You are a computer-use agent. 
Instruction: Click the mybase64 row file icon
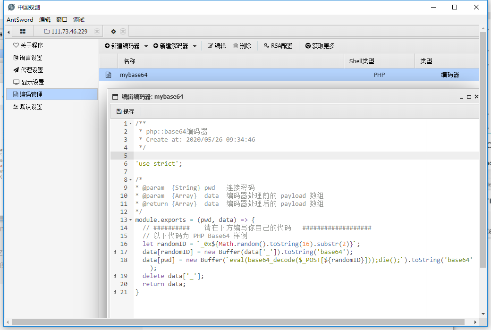(x=108, y=75)
